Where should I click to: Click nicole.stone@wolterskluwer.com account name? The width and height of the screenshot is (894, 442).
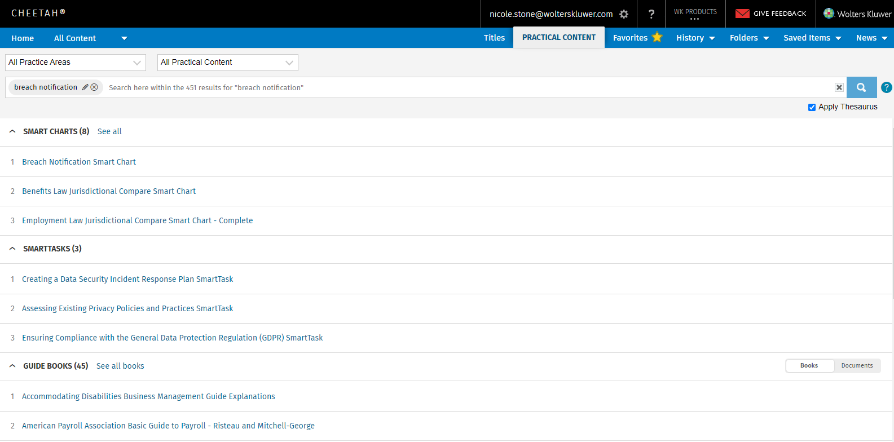pos(551,14)
